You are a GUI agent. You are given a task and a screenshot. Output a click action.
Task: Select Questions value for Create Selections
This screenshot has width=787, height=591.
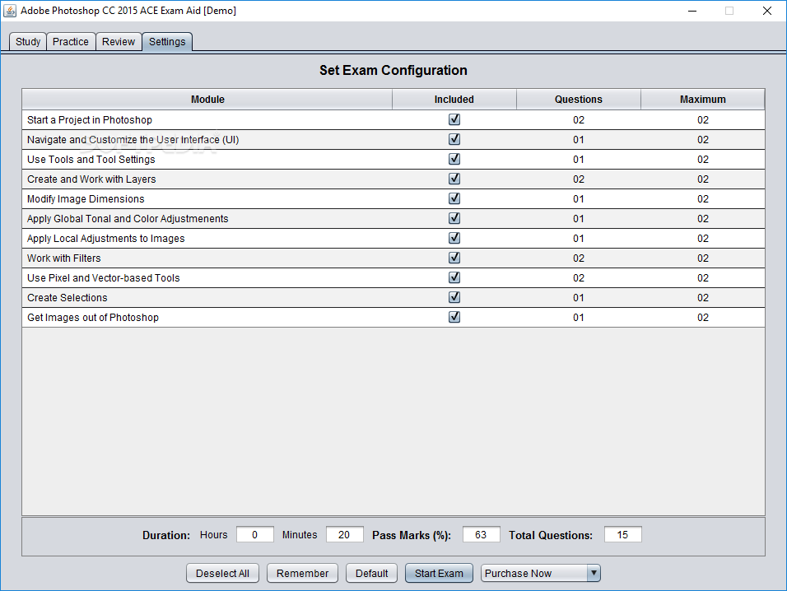(x=579, y=297)
